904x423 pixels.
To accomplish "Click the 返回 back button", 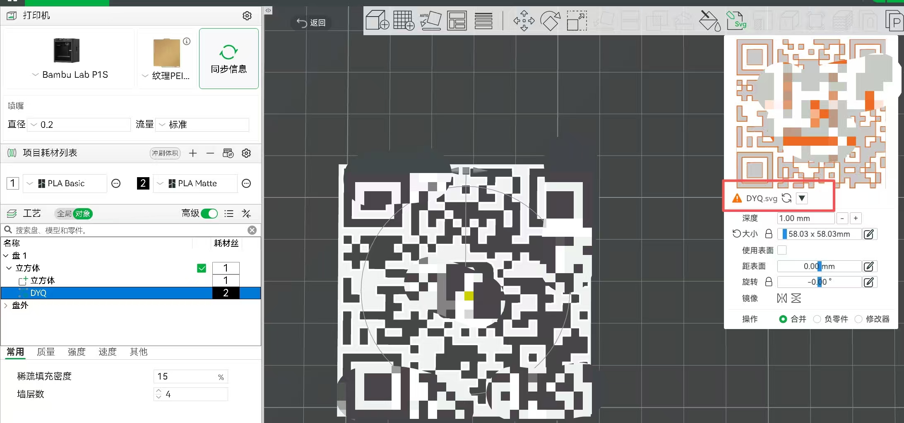I will tap(311, 23).
